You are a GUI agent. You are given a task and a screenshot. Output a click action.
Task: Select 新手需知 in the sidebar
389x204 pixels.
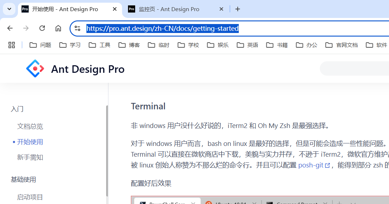click(x=30, y=157)
